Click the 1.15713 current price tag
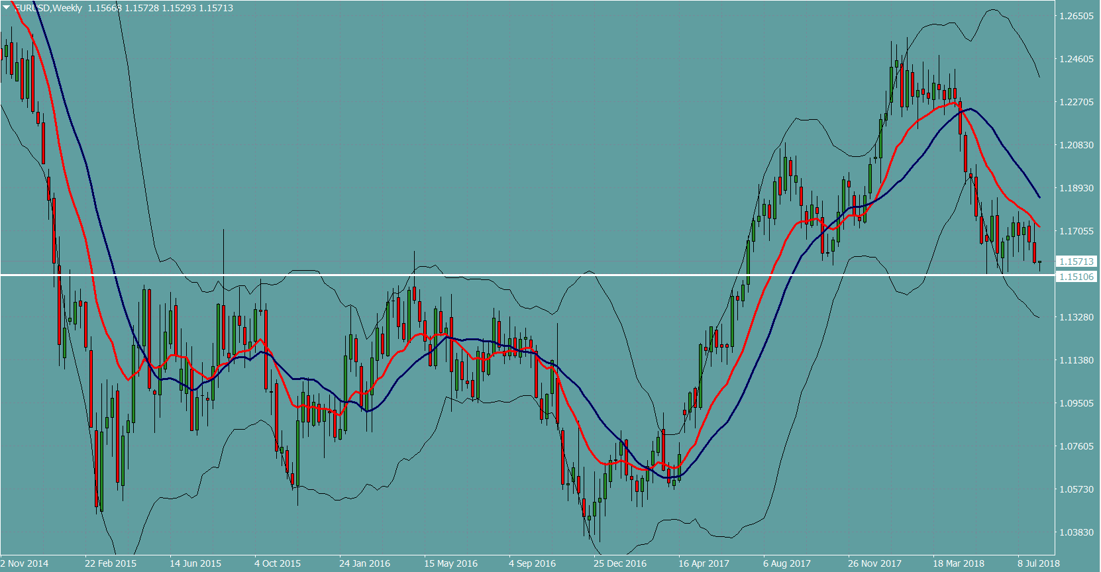Viewport: 1101px width, 572px height. (x=1076, y=262)
